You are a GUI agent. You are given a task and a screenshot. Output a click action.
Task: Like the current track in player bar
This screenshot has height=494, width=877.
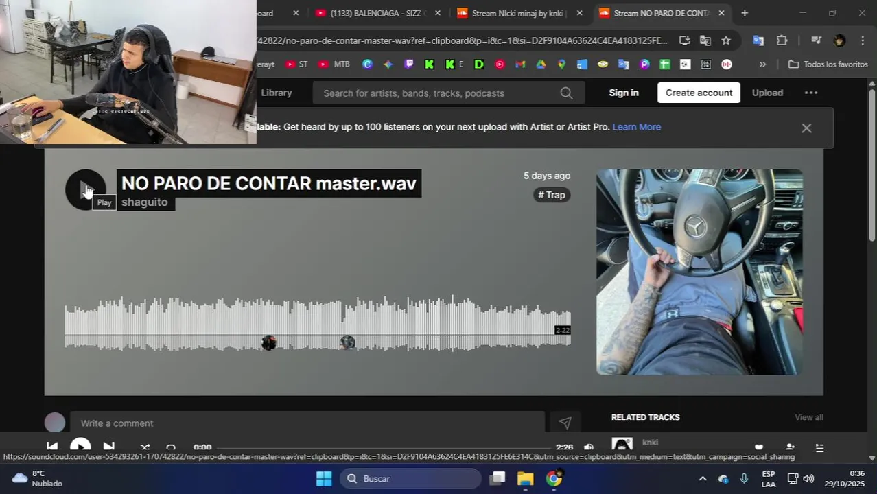tap(759, 448)
